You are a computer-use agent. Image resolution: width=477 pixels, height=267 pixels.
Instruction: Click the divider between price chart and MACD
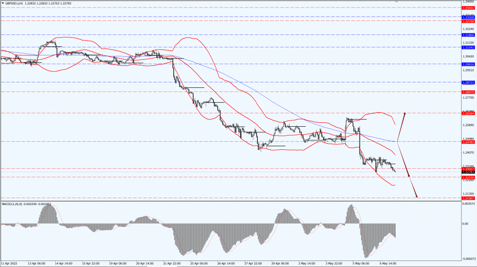coord(230,202)
